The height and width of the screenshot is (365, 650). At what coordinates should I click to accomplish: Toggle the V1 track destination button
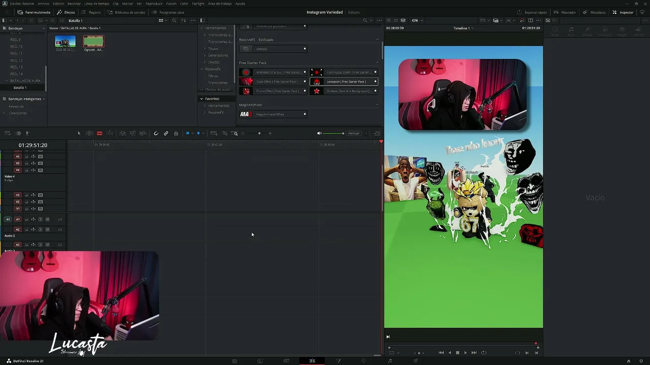click(x=18, y=209)
